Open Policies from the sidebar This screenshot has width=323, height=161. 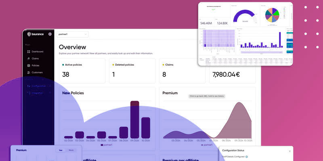36,66
